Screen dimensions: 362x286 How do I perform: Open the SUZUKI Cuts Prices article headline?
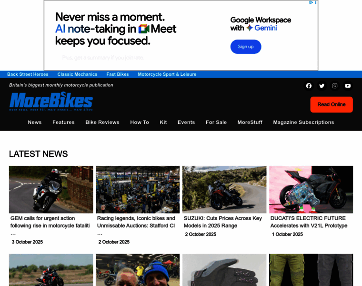(x=223, y=222)
